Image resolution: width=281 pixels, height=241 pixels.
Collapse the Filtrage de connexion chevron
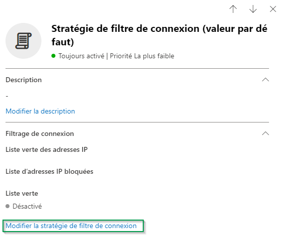tap(266, 133)
